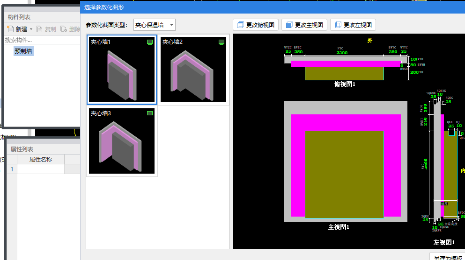Screen dimensions: 465x260
Task: Select property row number 1
Action: point(12,169)
